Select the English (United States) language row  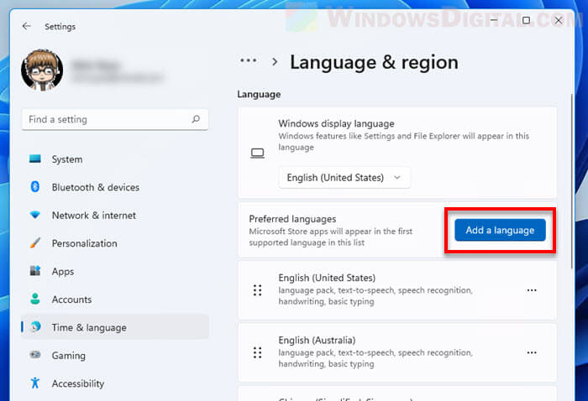tap(397, 290)
